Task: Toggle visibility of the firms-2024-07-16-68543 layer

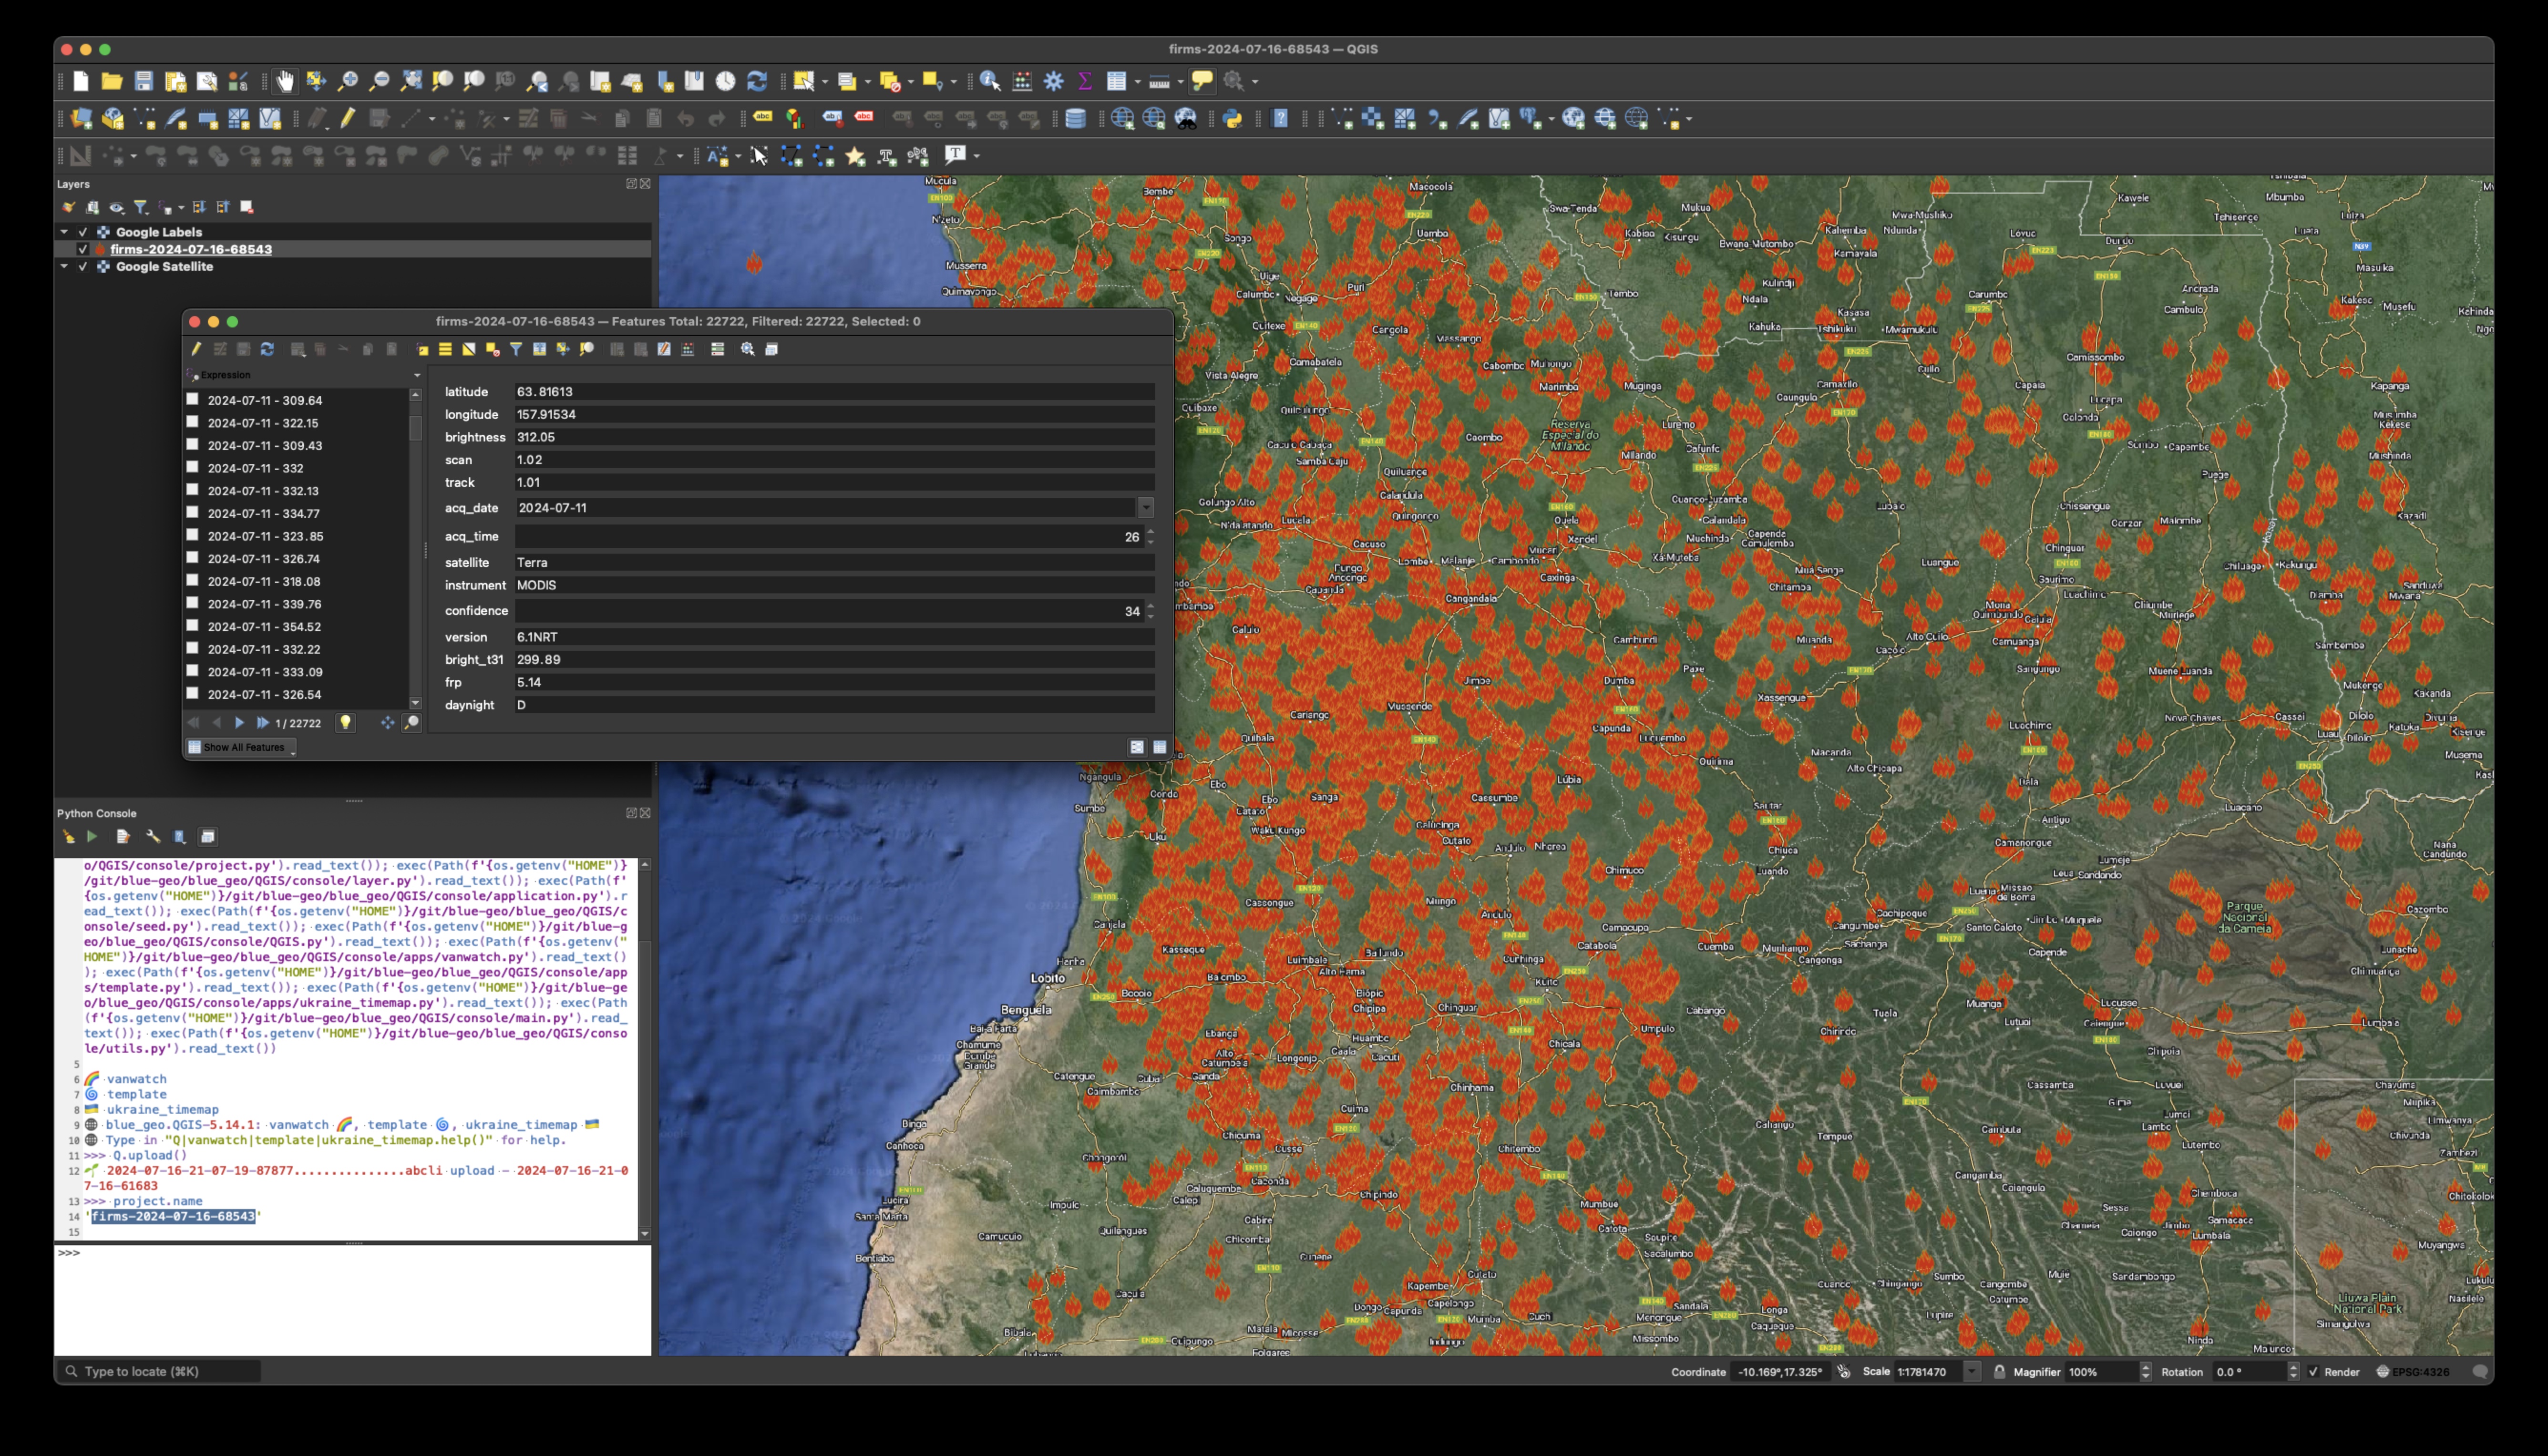Action: 83,249
